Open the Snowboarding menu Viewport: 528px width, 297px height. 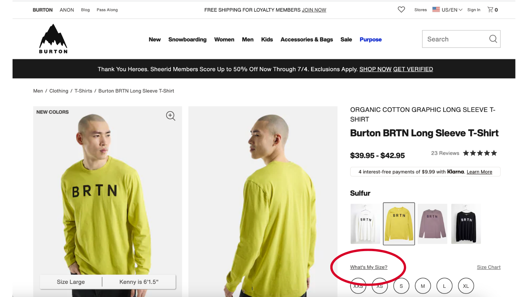click(187, 39)
